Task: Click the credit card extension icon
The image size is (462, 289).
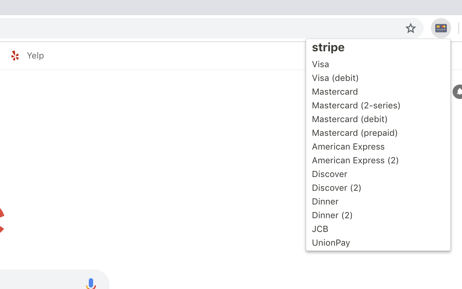Action: click(441, 28)
